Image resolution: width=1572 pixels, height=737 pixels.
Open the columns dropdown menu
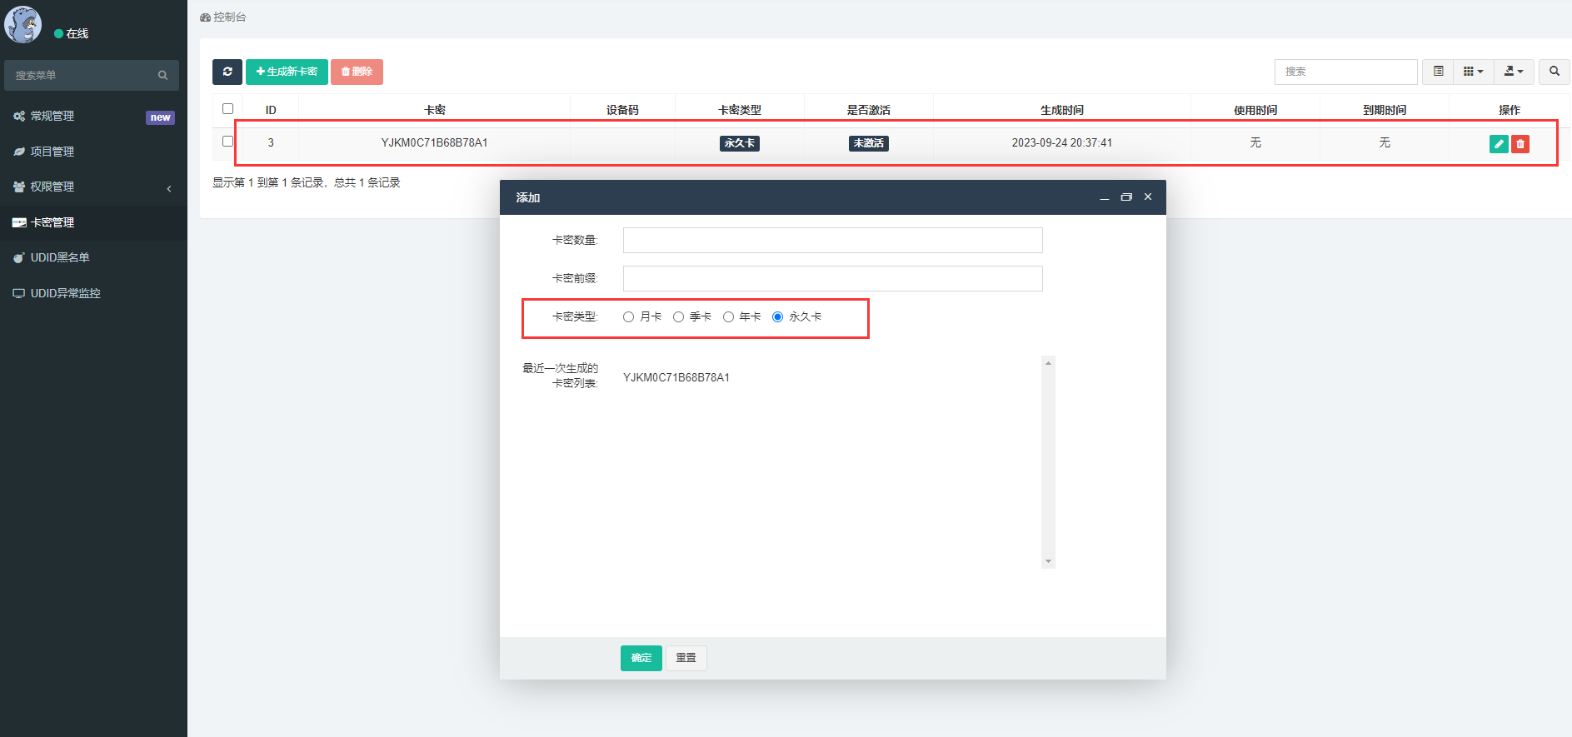click(1473, 72)
